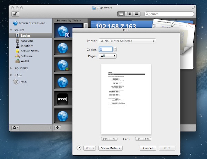Switch to the column layout view button
Image resolution: width=207 pixels, height=159 pixels.
tap(129, 14)
